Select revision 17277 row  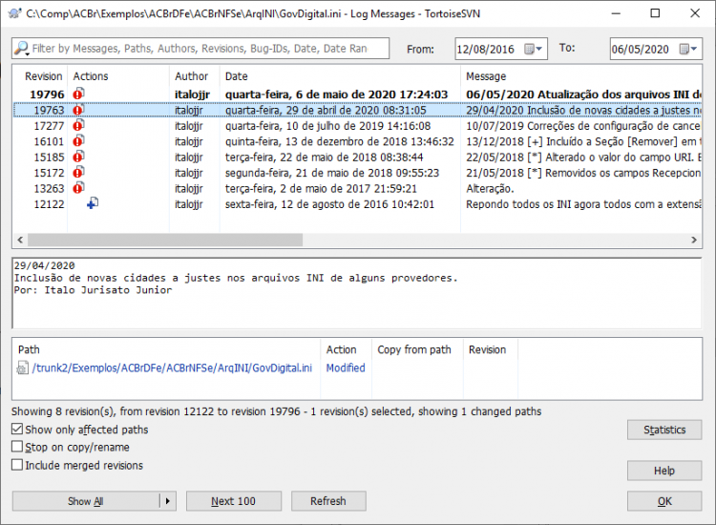point(358,126)
